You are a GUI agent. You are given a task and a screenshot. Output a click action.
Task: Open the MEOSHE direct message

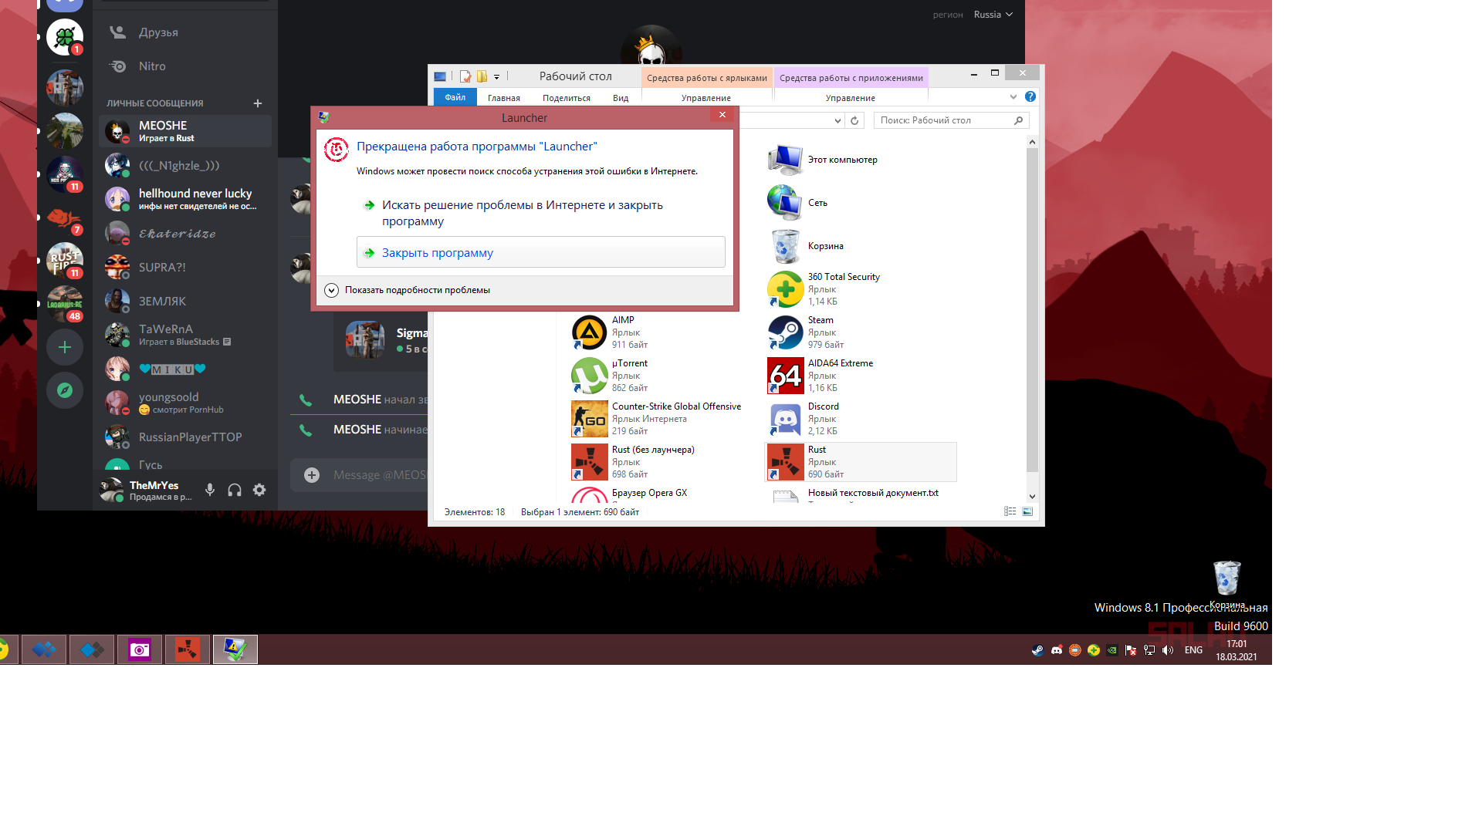coord(185,131)
